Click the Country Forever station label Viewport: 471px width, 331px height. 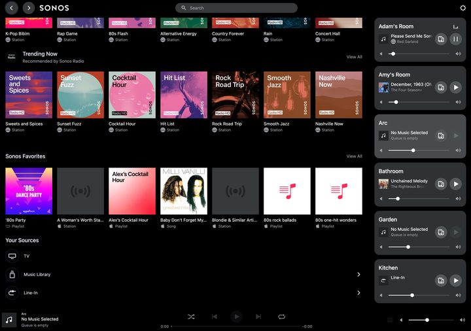point(228,33)
